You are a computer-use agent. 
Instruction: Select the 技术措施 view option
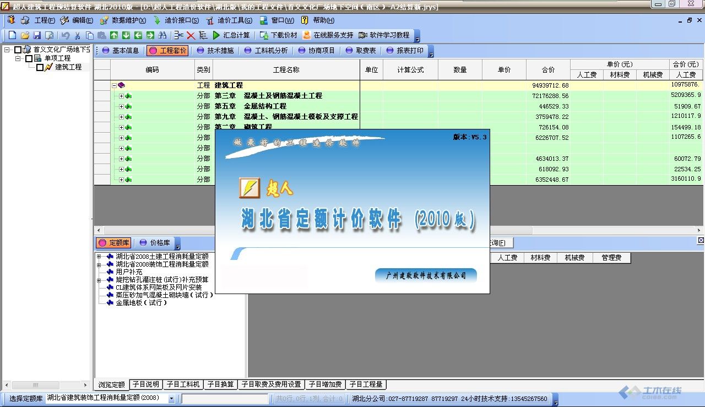[215, 51]
